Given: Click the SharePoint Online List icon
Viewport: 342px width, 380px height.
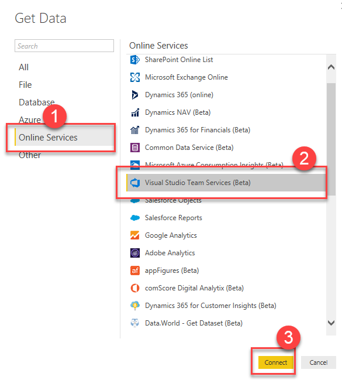Looking at the screenshot, I should 135,60.
